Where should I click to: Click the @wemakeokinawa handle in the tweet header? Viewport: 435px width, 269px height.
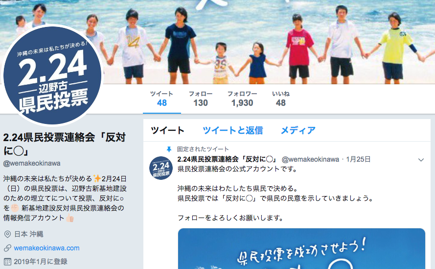(310, 159)
